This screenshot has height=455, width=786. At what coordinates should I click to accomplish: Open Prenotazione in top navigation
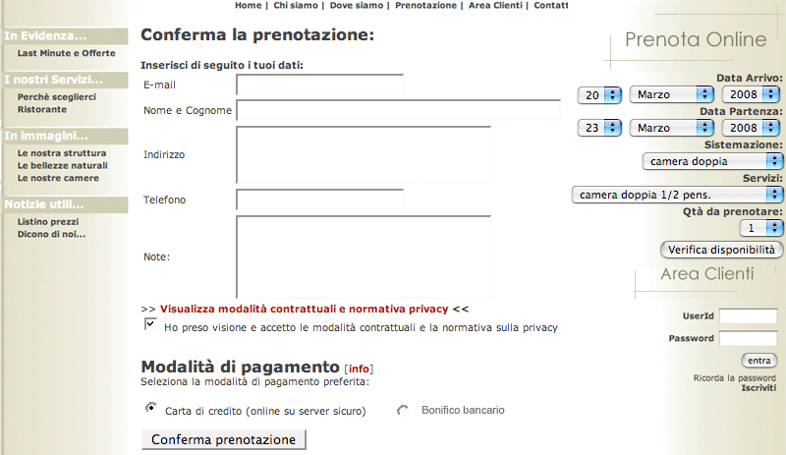(425, 5)
